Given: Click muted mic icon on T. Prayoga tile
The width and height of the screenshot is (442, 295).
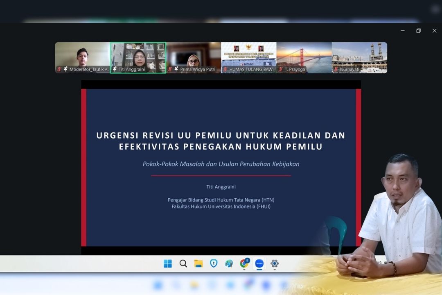Looking at the screenshot, I should pyautogui.click(x=280, y=69).
